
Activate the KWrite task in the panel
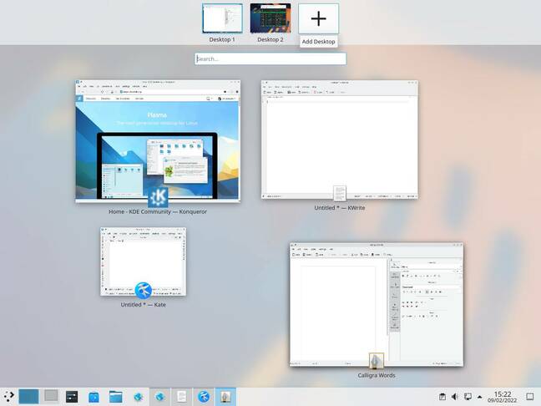[182, 397]
